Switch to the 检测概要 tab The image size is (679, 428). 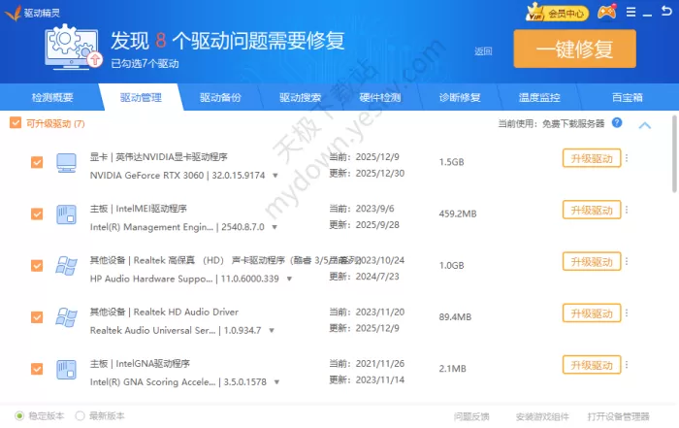(52, 97)
